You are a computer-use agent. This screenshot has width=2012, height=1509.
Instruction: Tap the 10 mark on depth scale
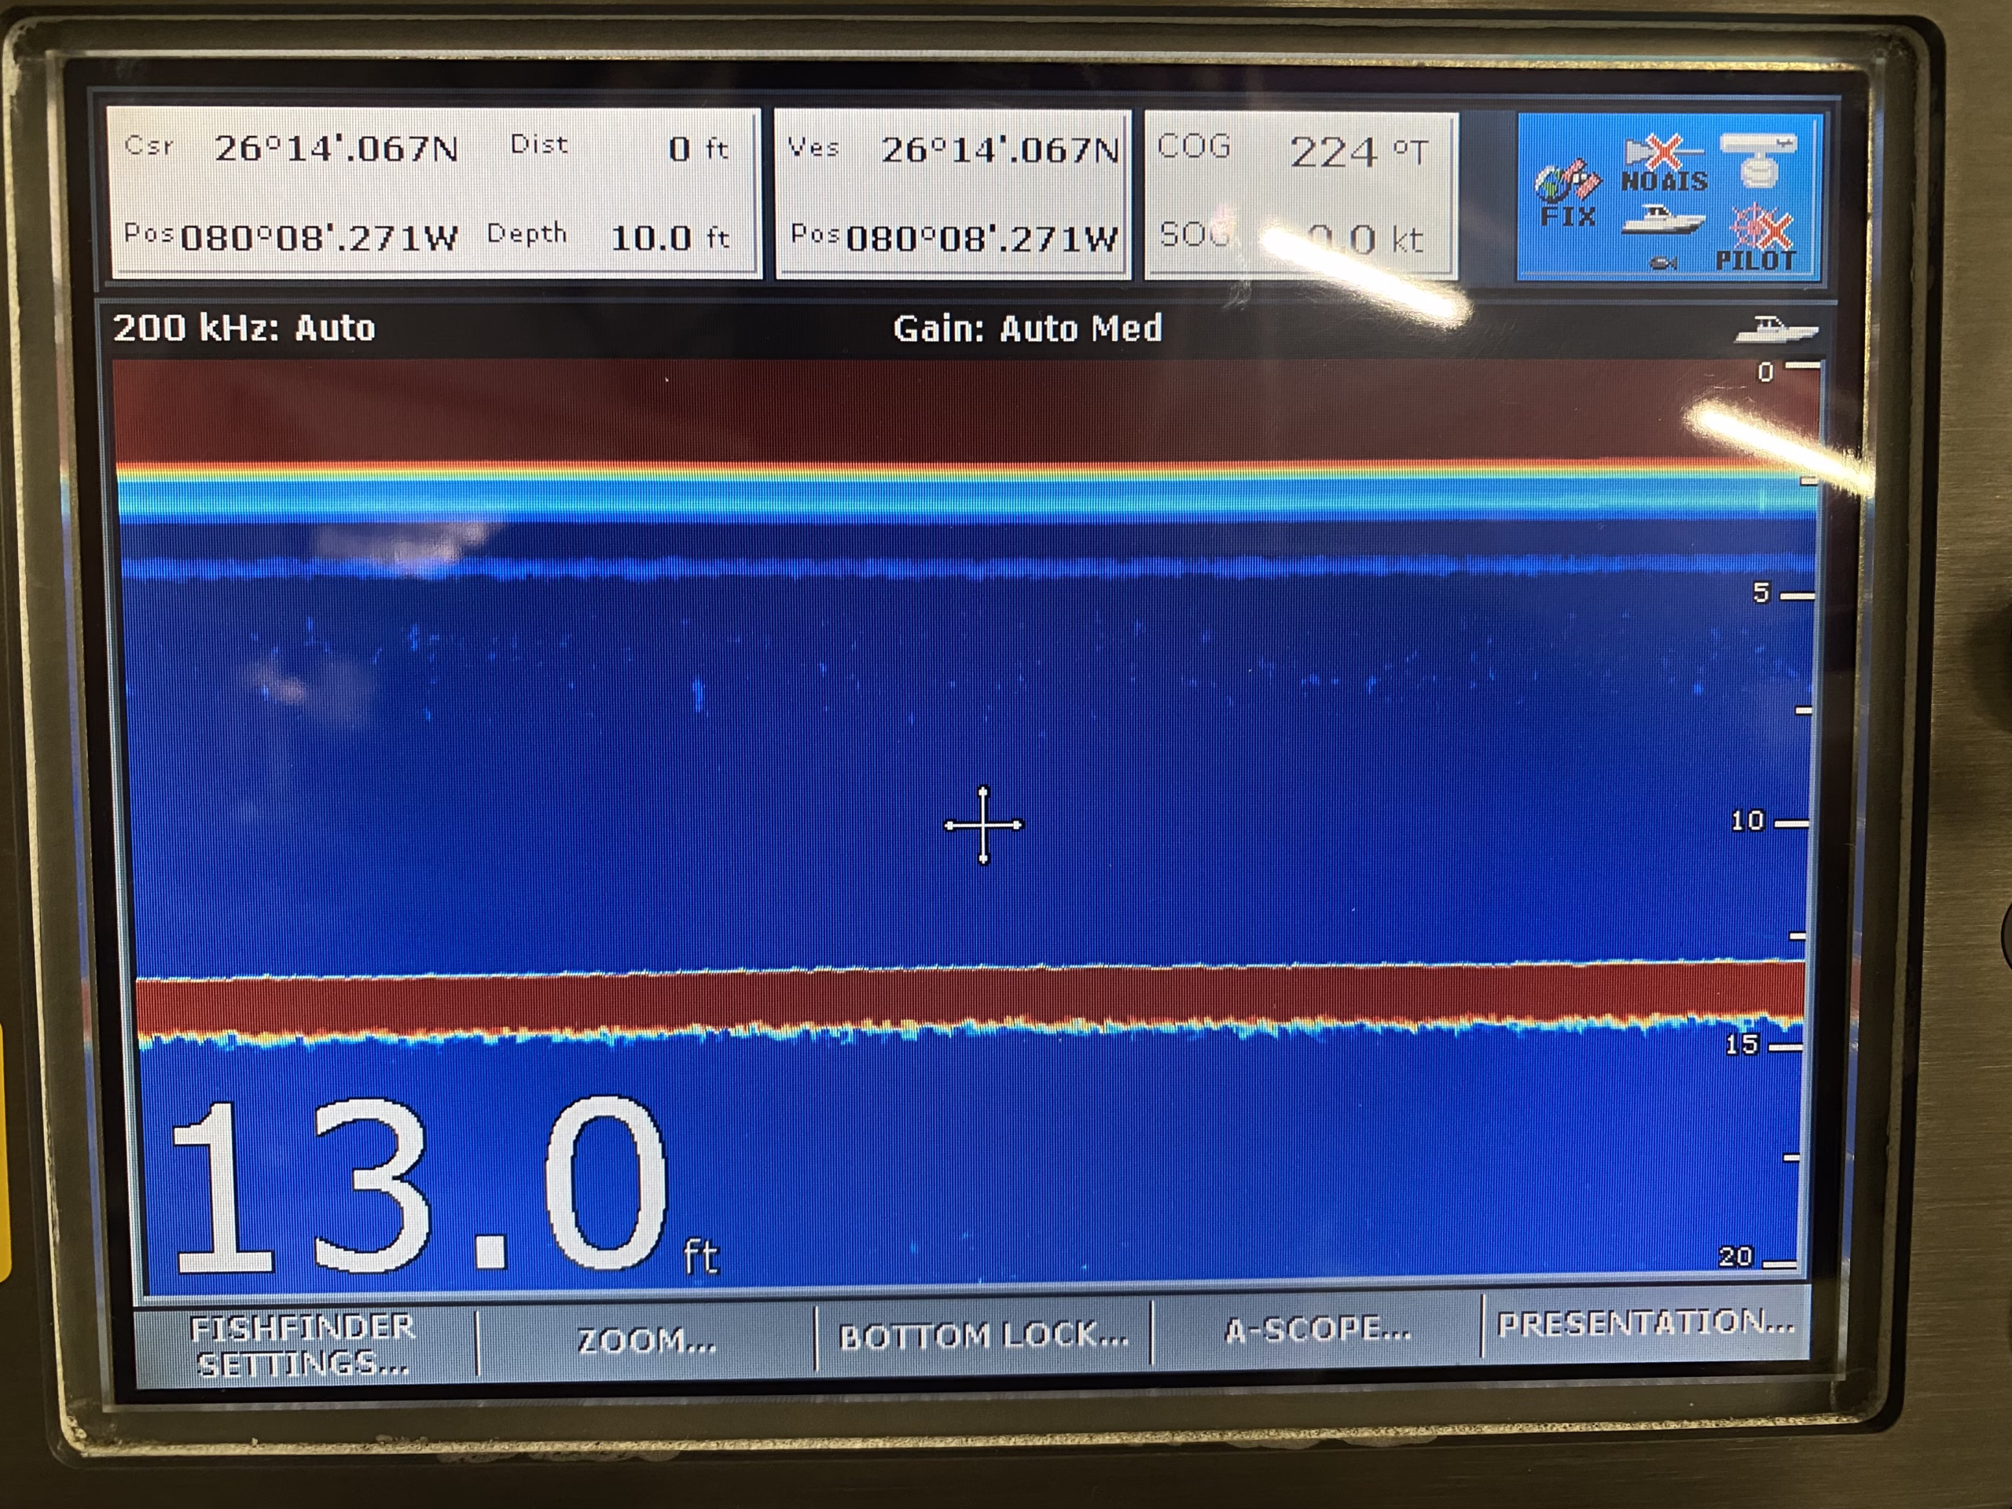point(1747,821)
